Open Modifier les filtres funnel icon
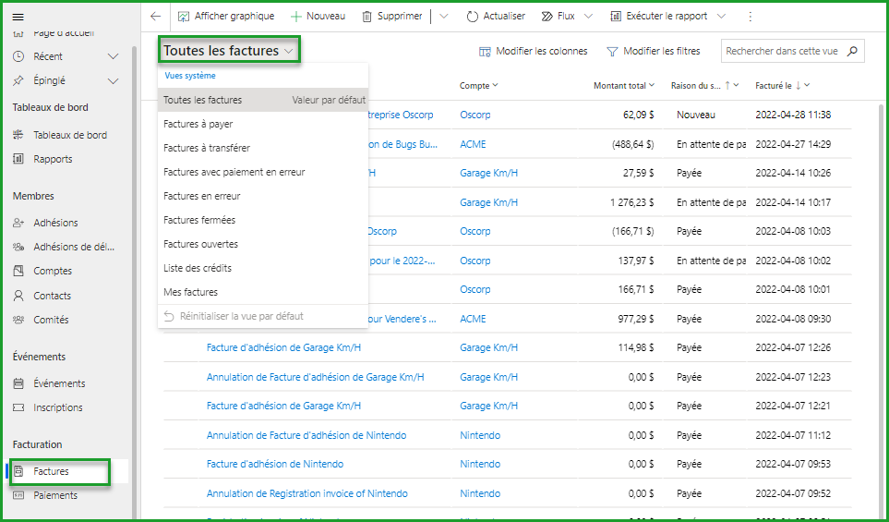Image resolution: width=889 pixels, height=522 pixels. click(612, 52)
